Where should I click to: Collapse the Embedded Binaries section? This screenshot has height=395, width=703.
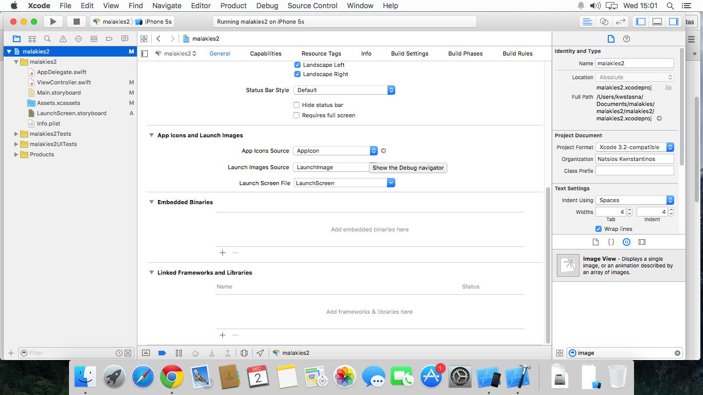(x=151, y=202)
